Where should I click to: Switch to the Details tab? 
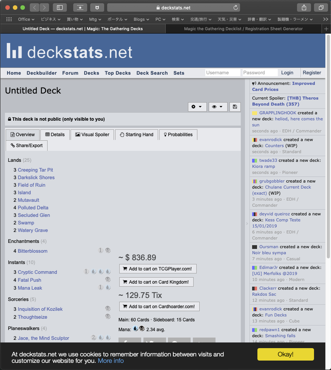[55, 135]
